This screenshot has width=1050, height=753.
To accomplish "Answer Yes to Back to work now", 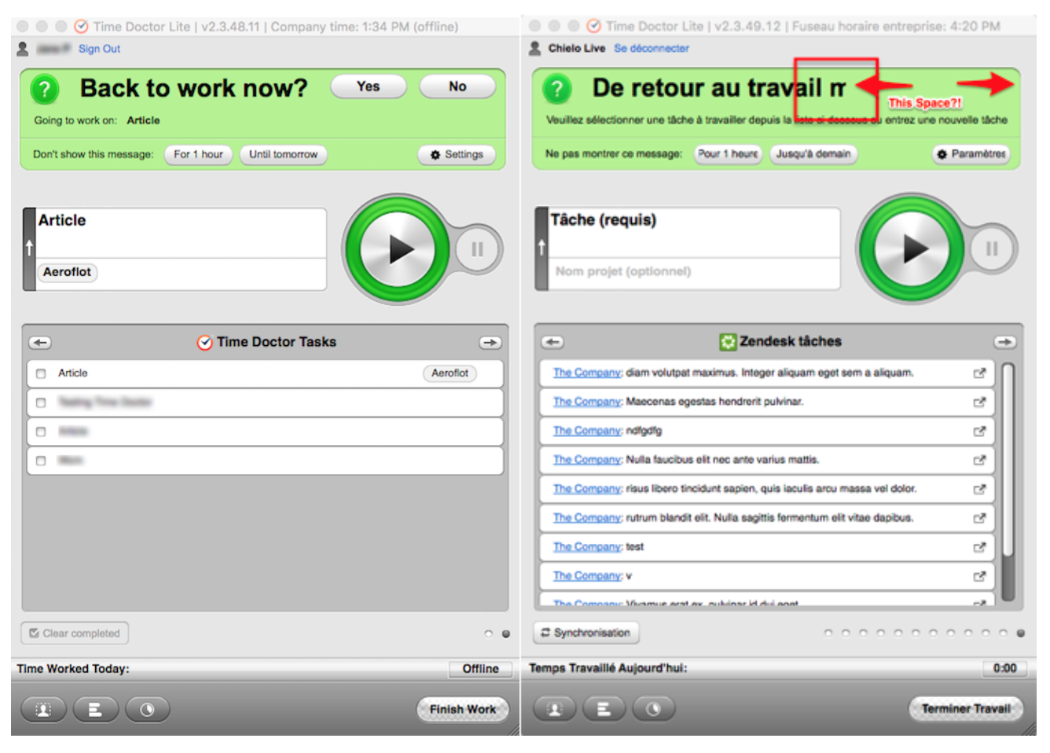I will pyautogui.click(x=369, y=86).
